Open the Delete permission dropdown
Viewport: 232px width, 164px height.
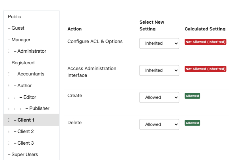[159, 124]
